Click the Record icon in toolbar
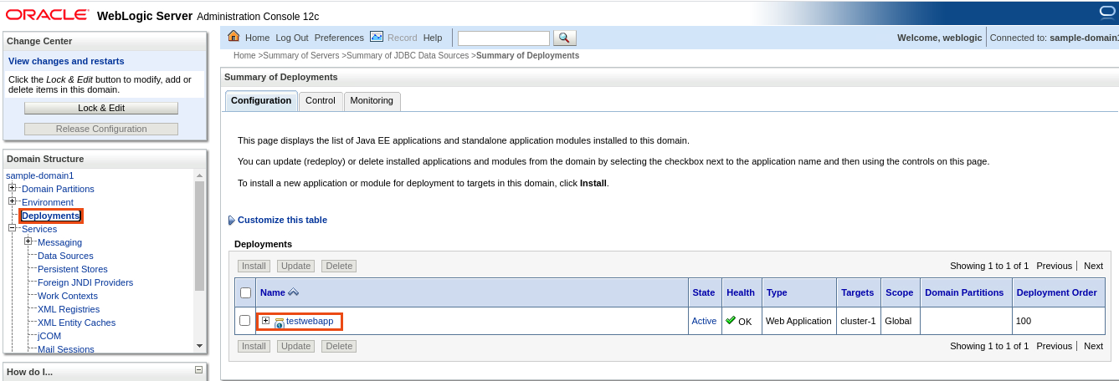 (377, 36)
